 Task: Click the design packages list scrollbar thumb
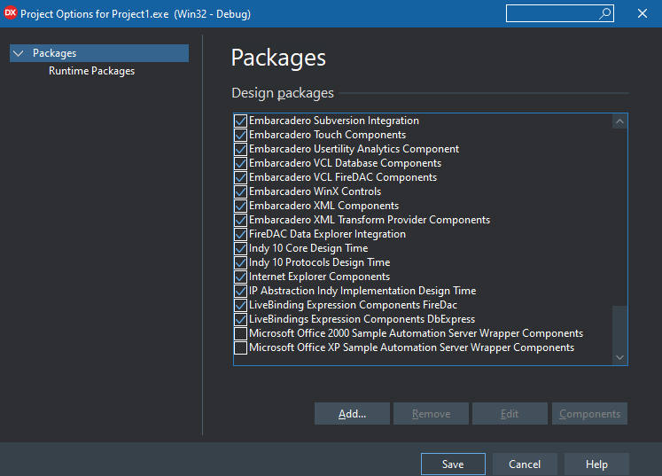pos(619,328)
